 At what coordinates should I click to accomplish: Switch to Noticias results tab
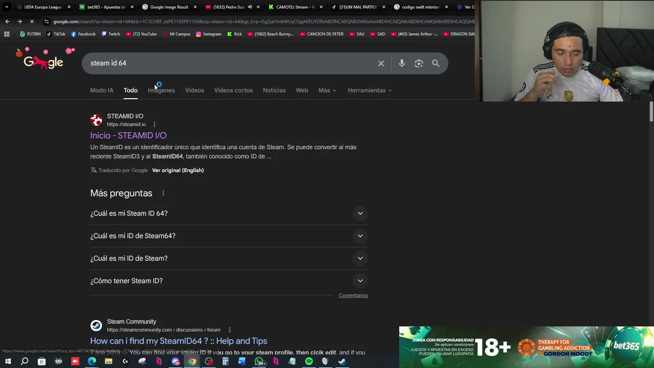[x=274, y=90]
